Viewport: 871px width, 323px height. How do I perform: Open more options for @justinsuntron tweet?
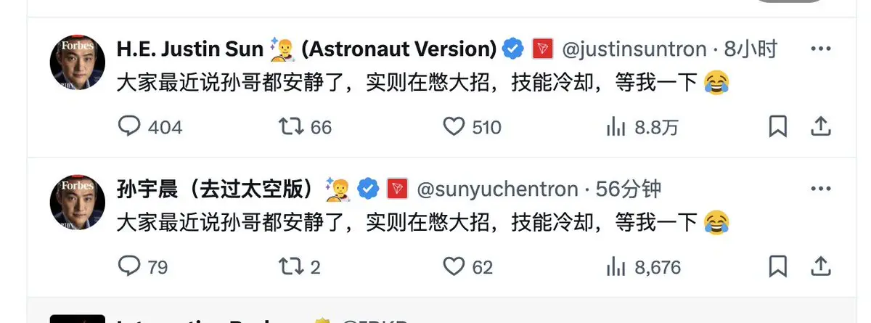[820, 49]
